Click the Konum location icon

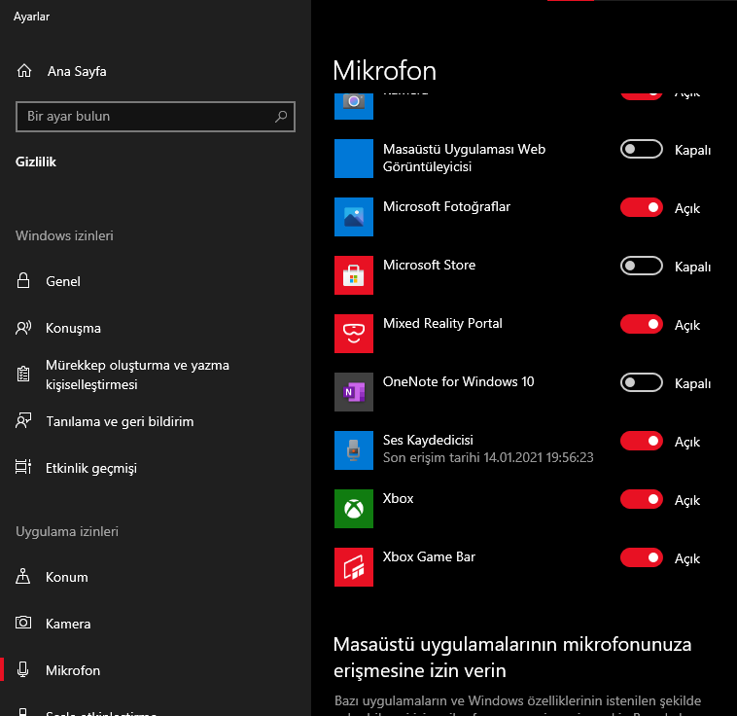click(x=23, y=577)
